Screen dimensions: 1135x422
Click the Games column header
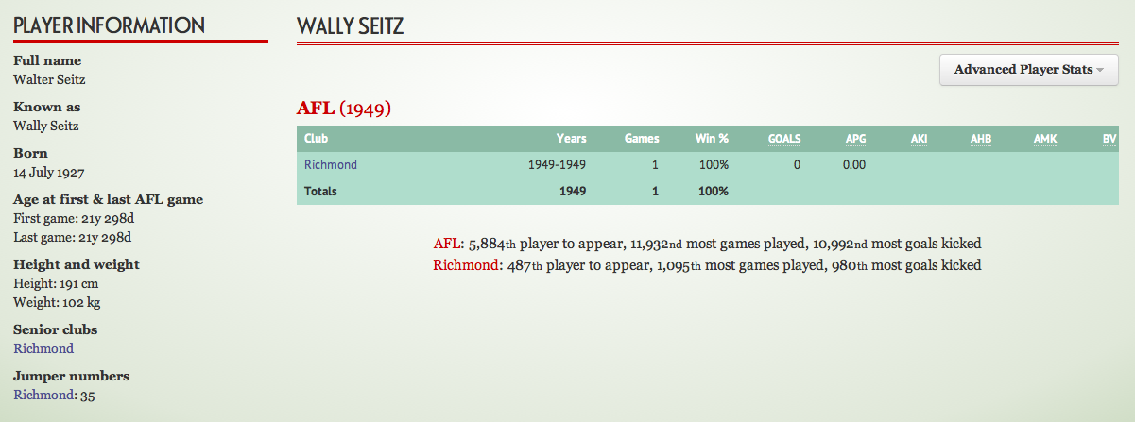pos(642,139)
